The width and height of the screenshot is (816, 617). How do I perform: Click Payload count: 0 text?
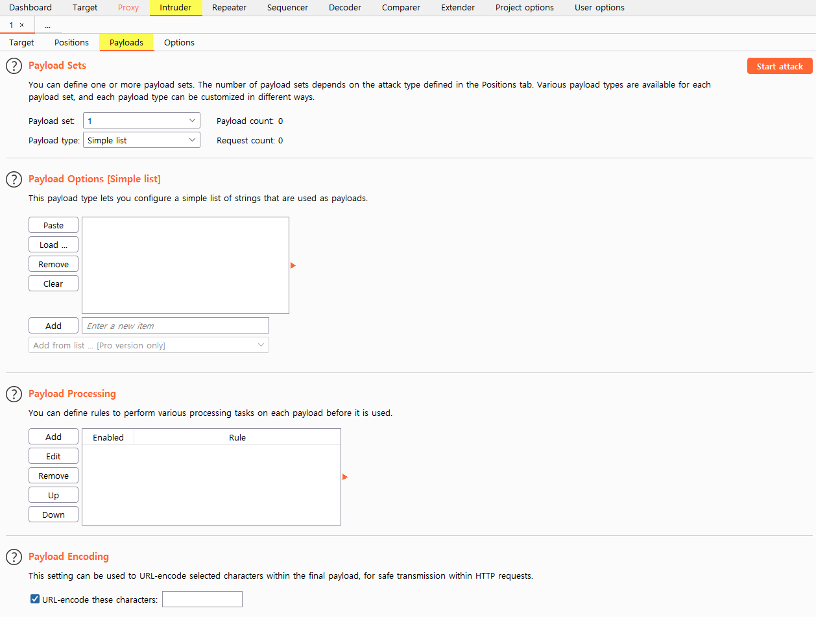tap(250, 121)
